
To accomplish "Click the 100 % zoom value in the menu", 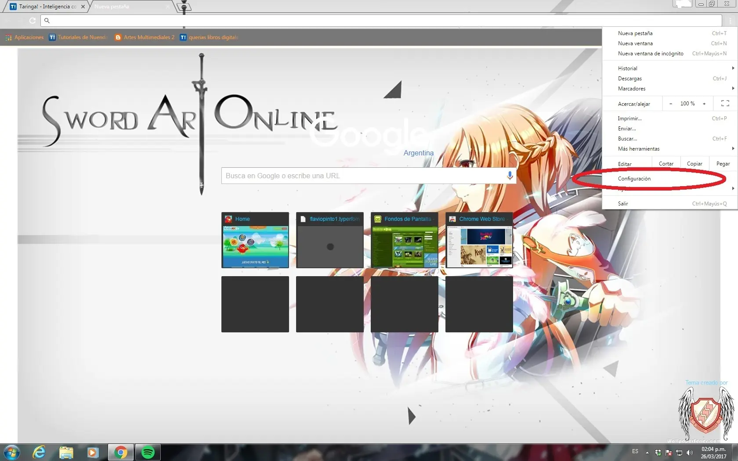I will pos(687,104).
